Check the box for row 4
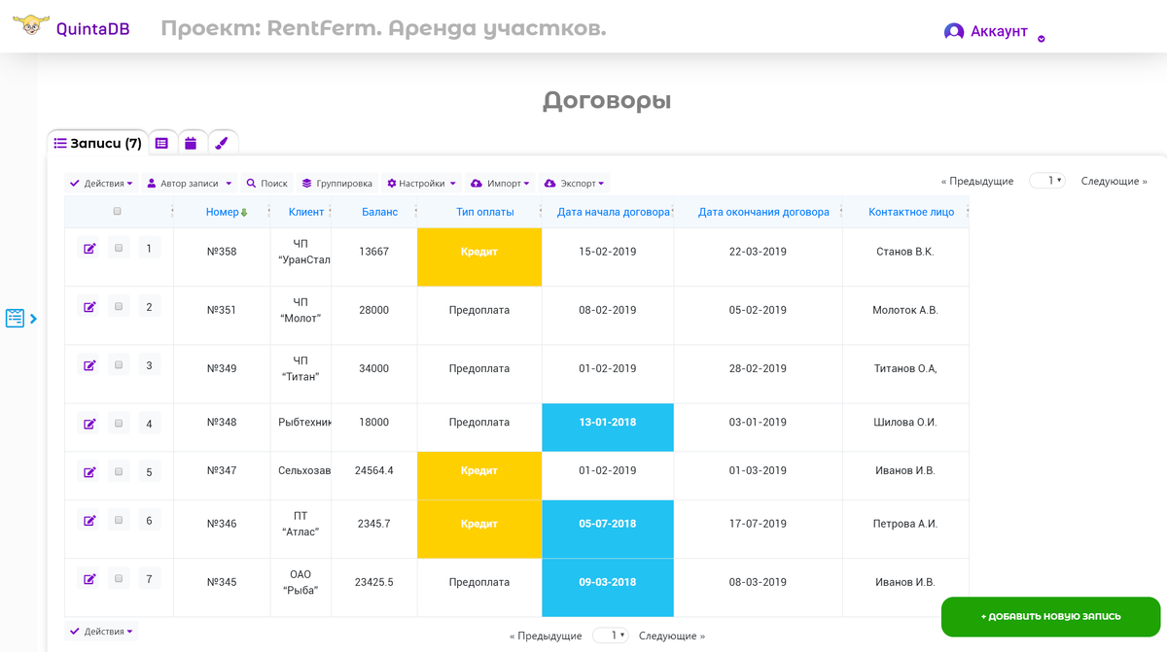This screenshot has height=652, width=1167. pos(119,424)
